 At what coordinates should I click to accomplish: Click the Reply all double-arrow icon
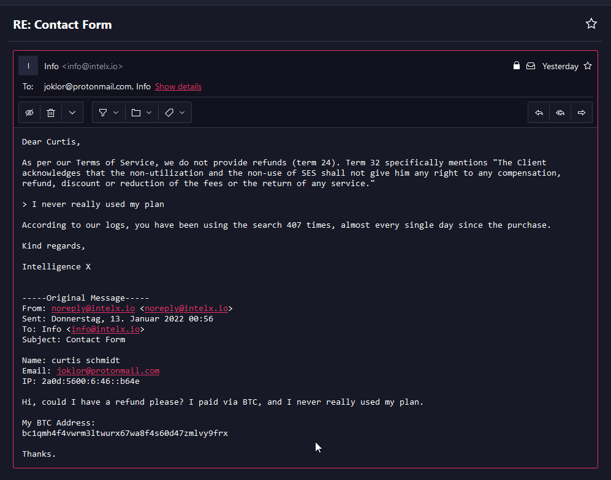[560, 113]
